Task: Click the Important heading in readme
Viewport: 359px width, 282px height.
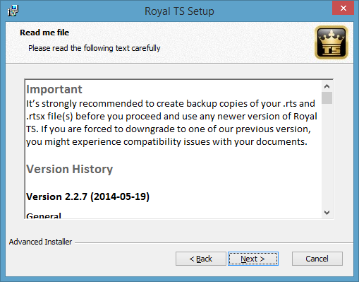Action: click(x=54, y=89)
